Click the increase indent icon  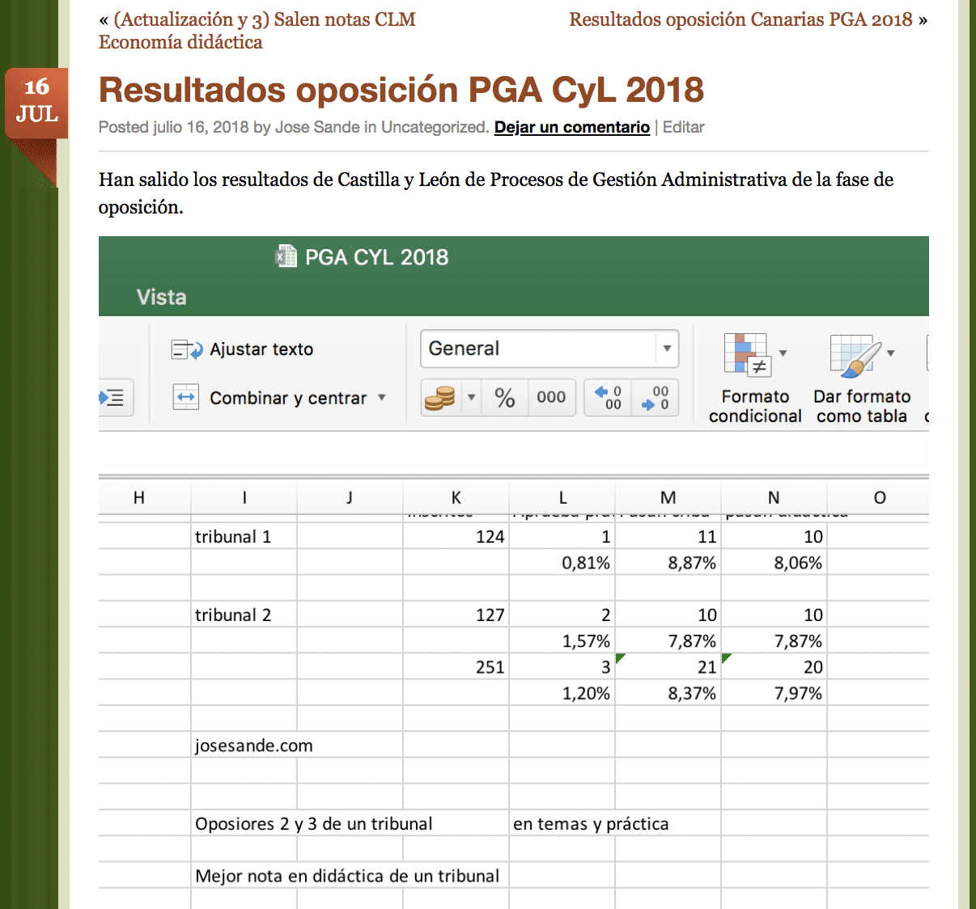tap(113, 398)
